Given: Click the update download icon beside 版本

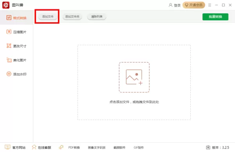Looking at the screenshot, I should 208,147.
